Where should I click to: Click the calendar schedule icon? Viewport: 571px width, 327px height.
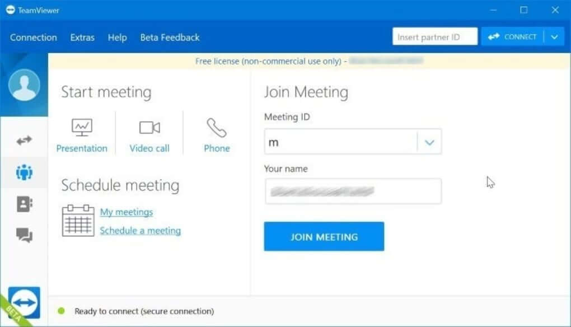[x=78, y=221]
